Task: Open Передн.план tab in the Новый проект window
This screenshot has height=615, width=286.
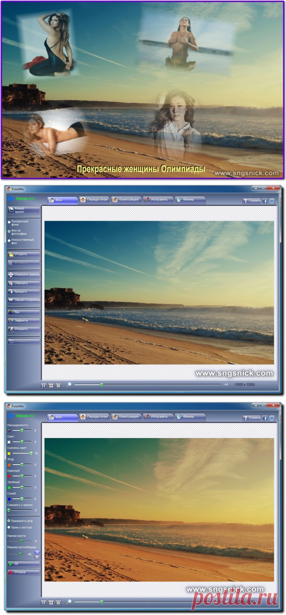Action: pyautogui.click(x=94, y=200)
